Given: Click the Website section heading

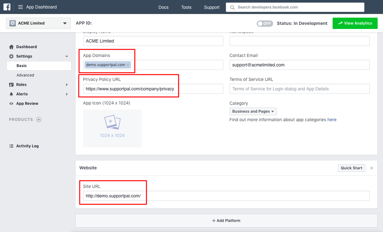Looking at the screenshot, I should point(88,168).
